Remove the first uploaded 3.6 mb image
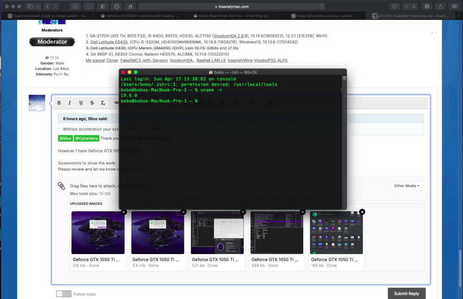463x299 pixels. [x=124, y=212]
